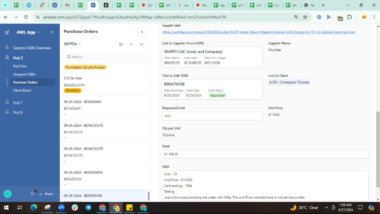380x214 pixels.
Task: Open the Wurthlac supplier product link
Action: click(x=259, y=32)
